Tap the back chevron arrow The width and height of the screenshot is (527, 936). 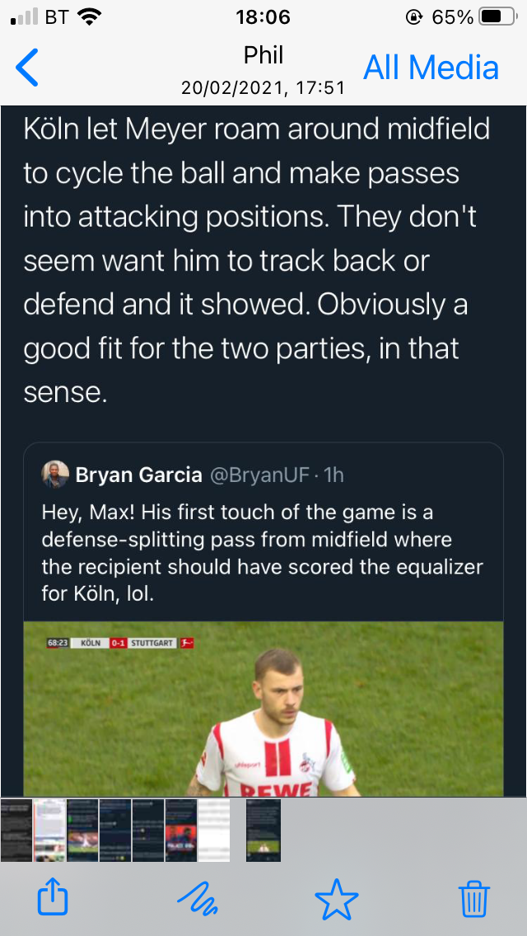(27, 68)
